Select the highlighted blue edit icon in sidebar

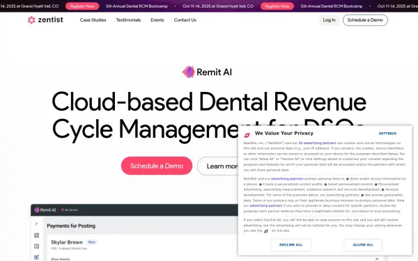click(x=36, y=258)
